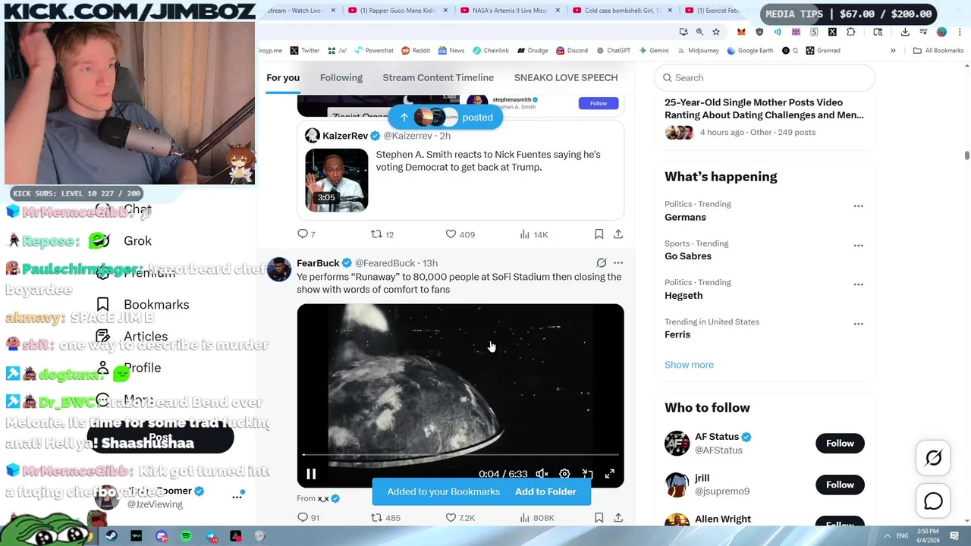Show hidden system tray icons

[x=887, y=535]
